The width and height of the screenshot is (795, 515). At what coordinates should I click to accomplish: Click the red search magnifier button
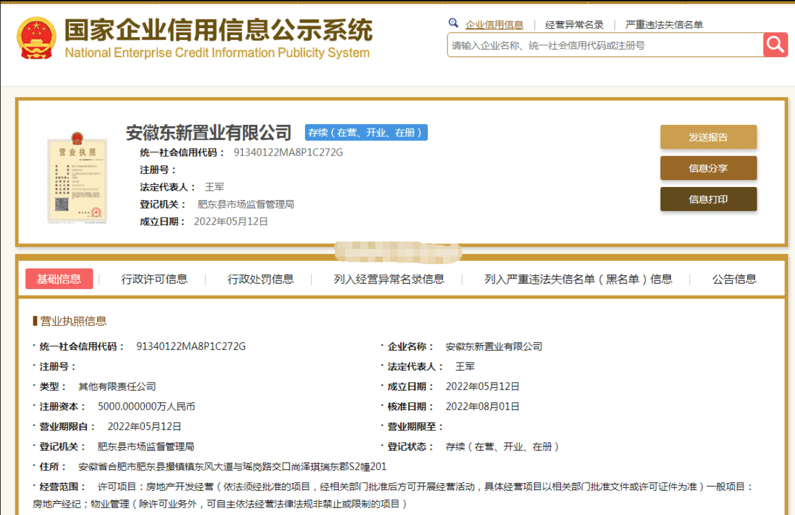775,45
